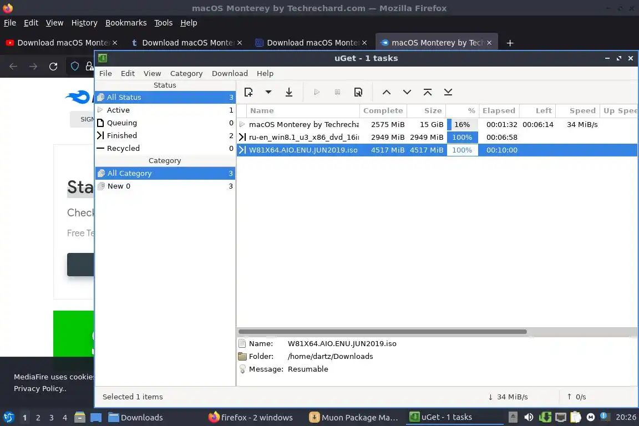Select Finished status filter

coord(165,135)
